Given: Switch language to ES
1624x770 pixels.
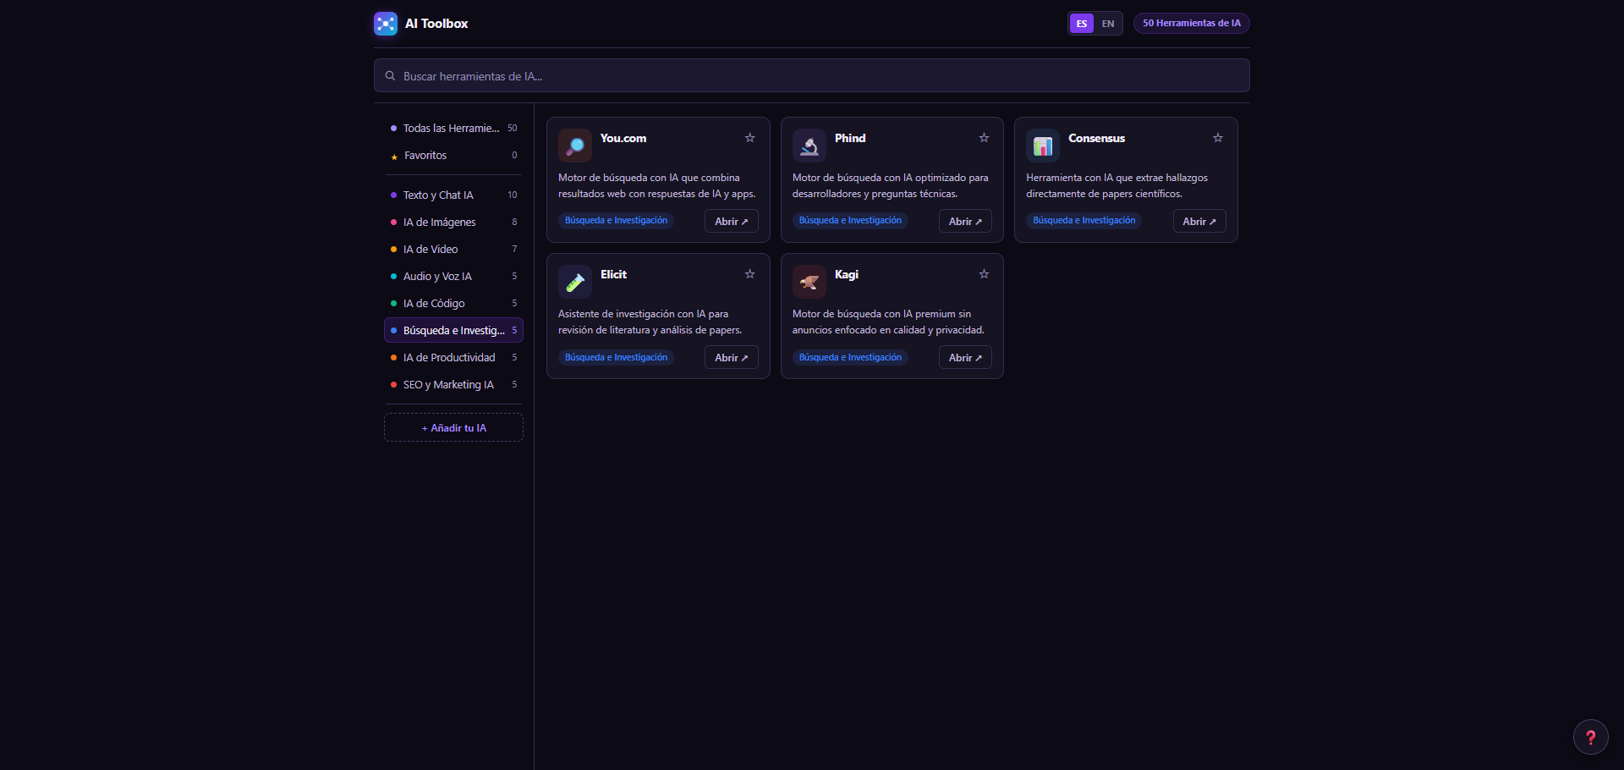Looking at the screenshot, I should (1082, 24).
